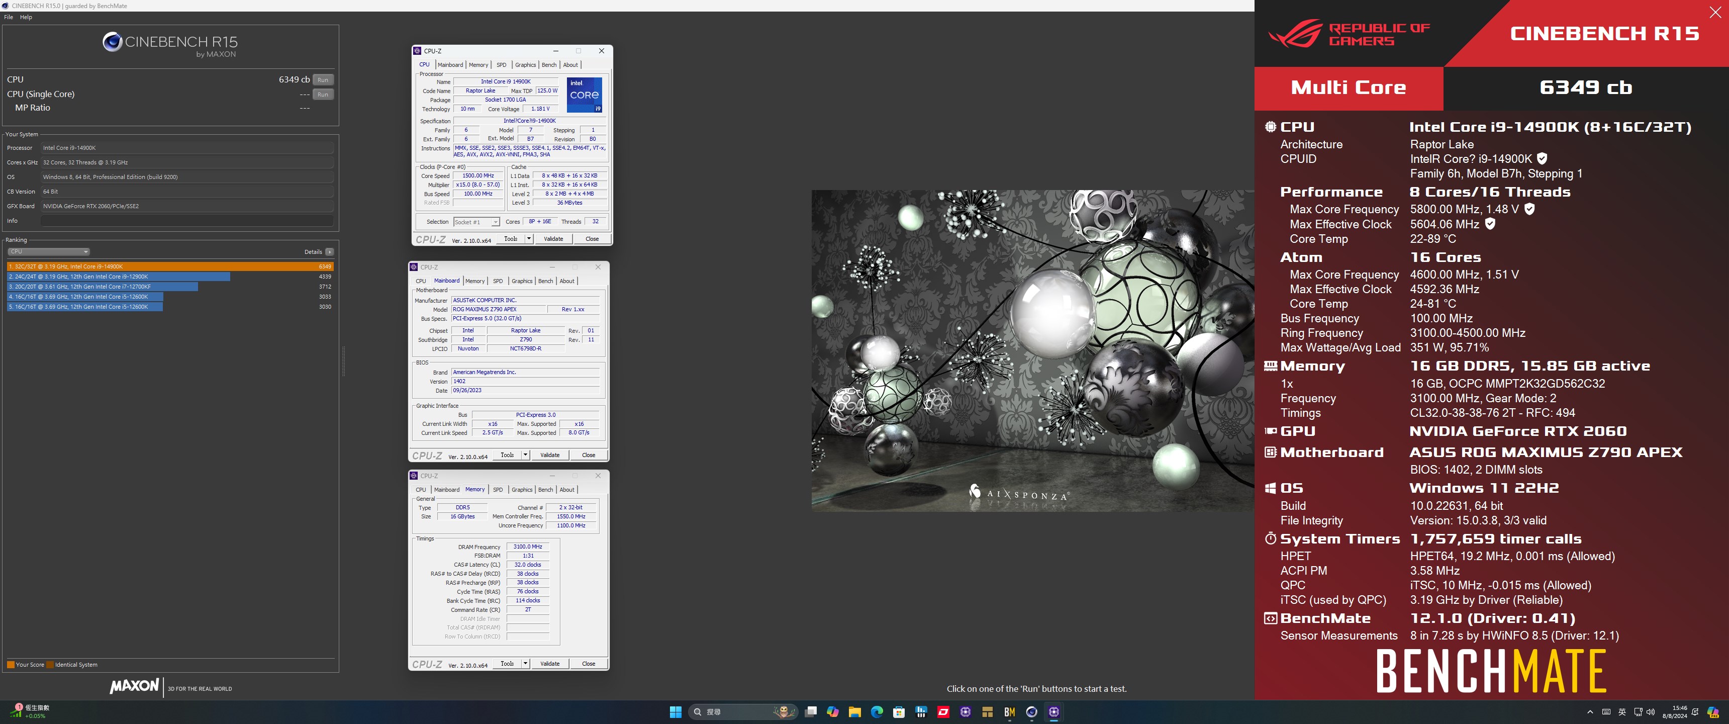
Task: Switch to BenchMate via BM taskbar icon
Action: pos(1009,712)
